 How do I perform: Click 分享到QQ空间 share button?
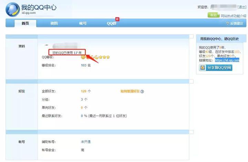pyautogui.click(x=216, y=68)
